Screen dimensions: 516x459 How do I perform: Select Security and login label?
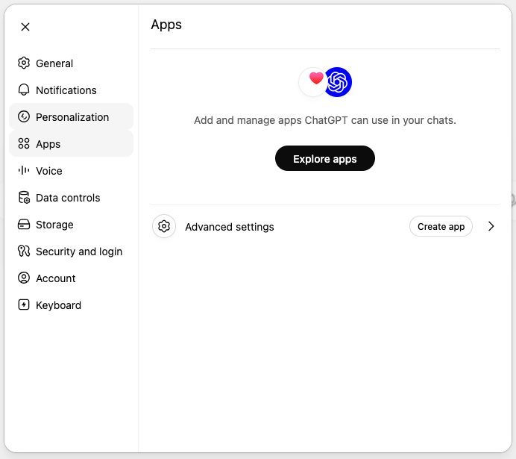[79, 252]
